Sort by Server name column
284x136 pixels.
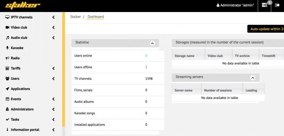(187, 89)
